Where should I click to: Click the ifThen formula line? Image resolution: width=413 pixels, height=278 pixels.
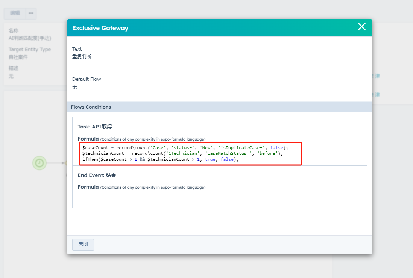click(161, 159)
